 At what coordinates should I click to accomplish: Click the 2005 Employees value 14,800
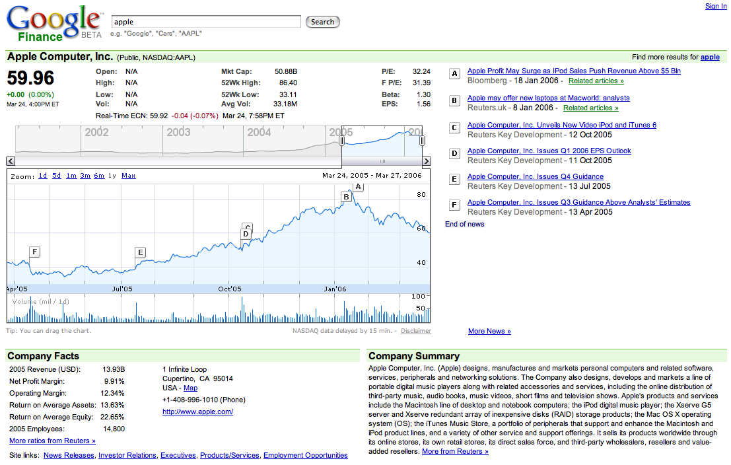114,429
